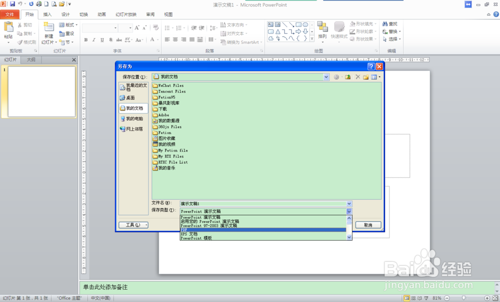Click the Undo icon in quick access toolbar

(x=20, y=4)
